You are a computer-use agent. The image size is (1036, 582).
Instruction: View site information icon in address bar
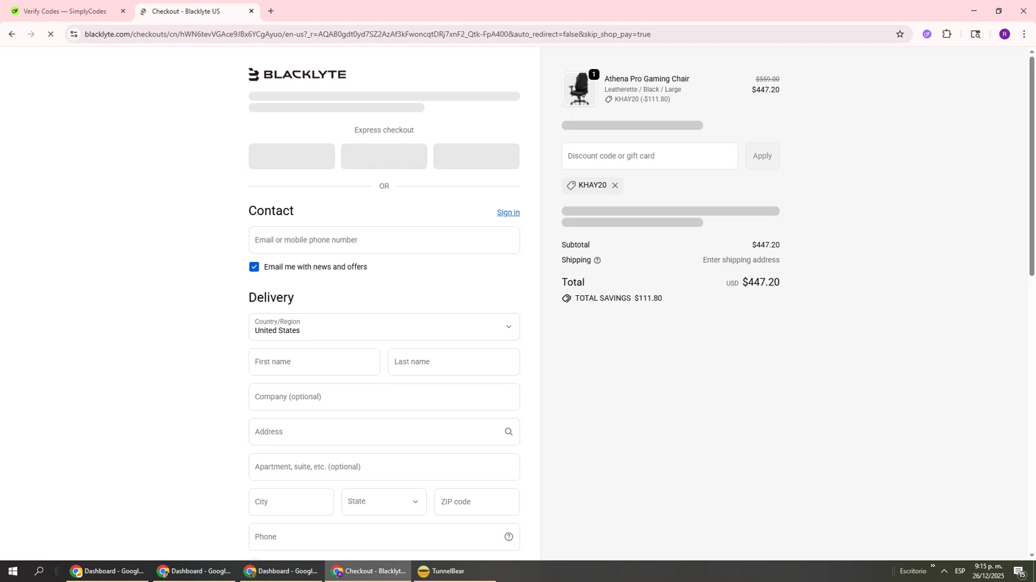click(x=74, y=34)
